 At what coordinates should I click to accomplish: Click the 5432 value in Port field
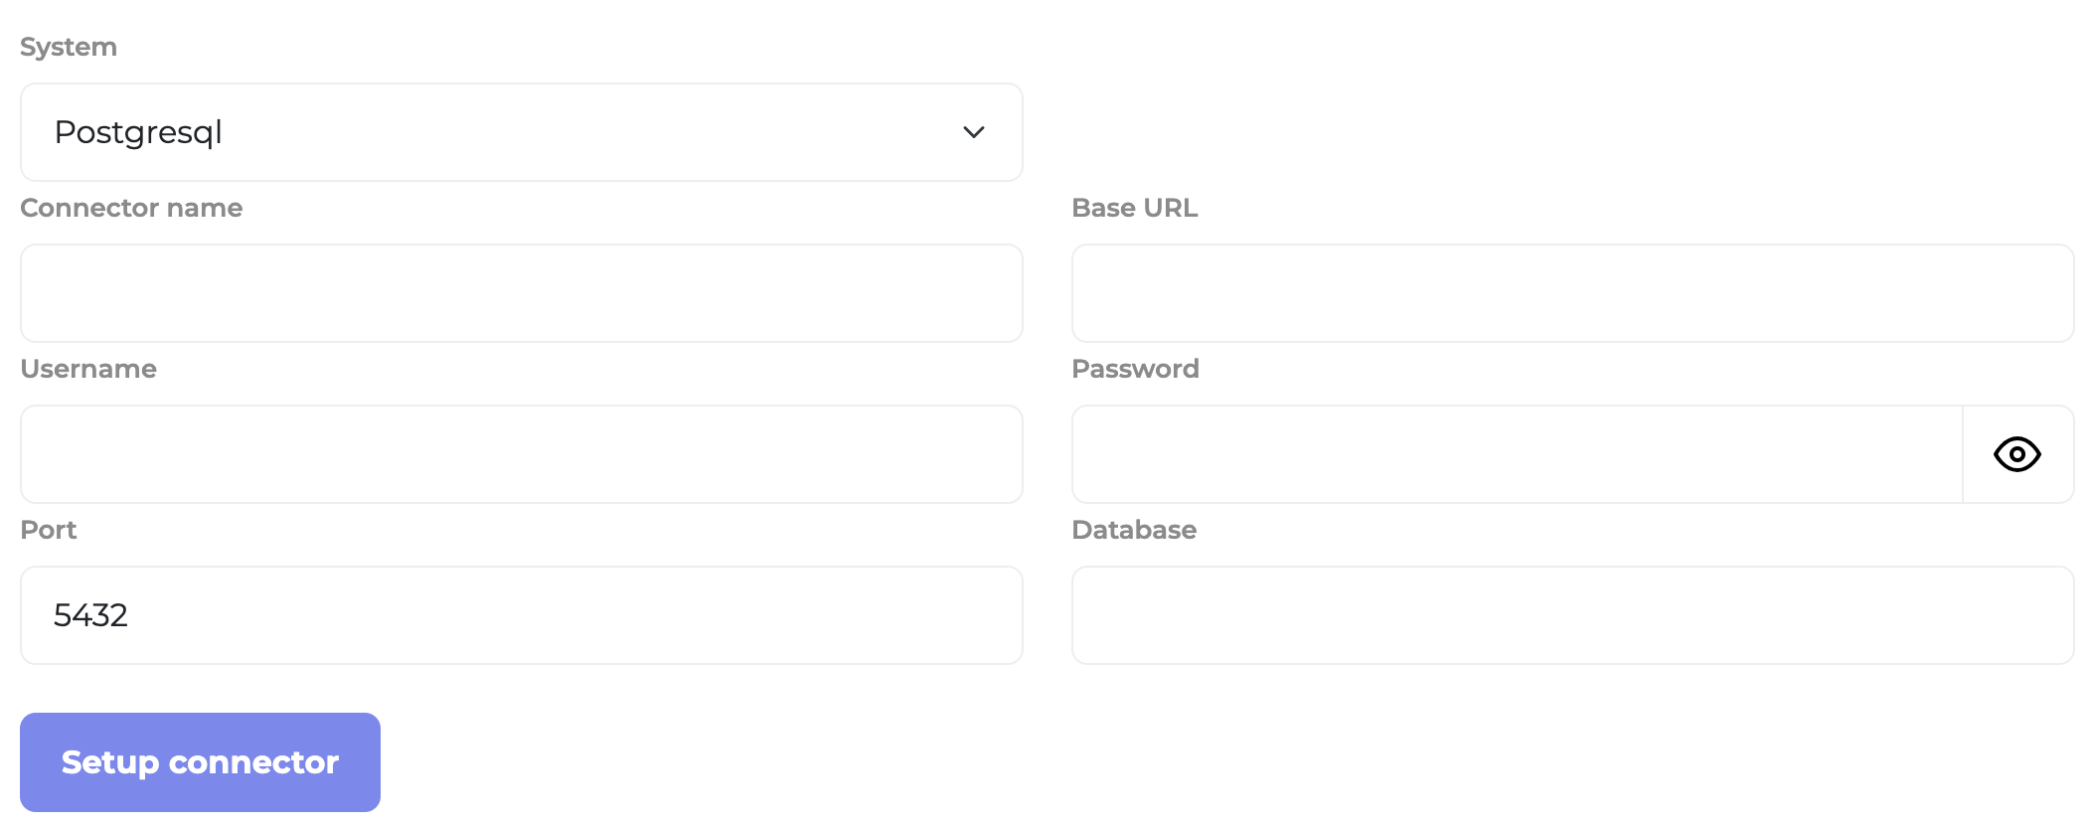click(90, 615)
